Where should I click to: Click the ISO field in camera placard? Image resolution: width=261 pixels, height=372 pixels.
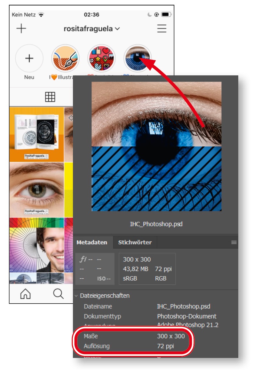[104, 279]
